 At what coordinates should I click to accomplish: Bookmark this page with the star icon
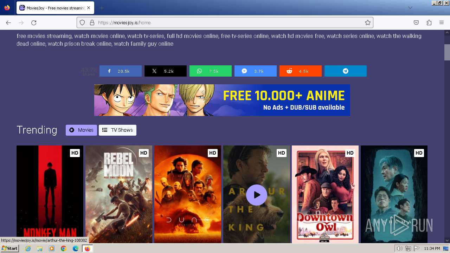click(x=368, y=22)
